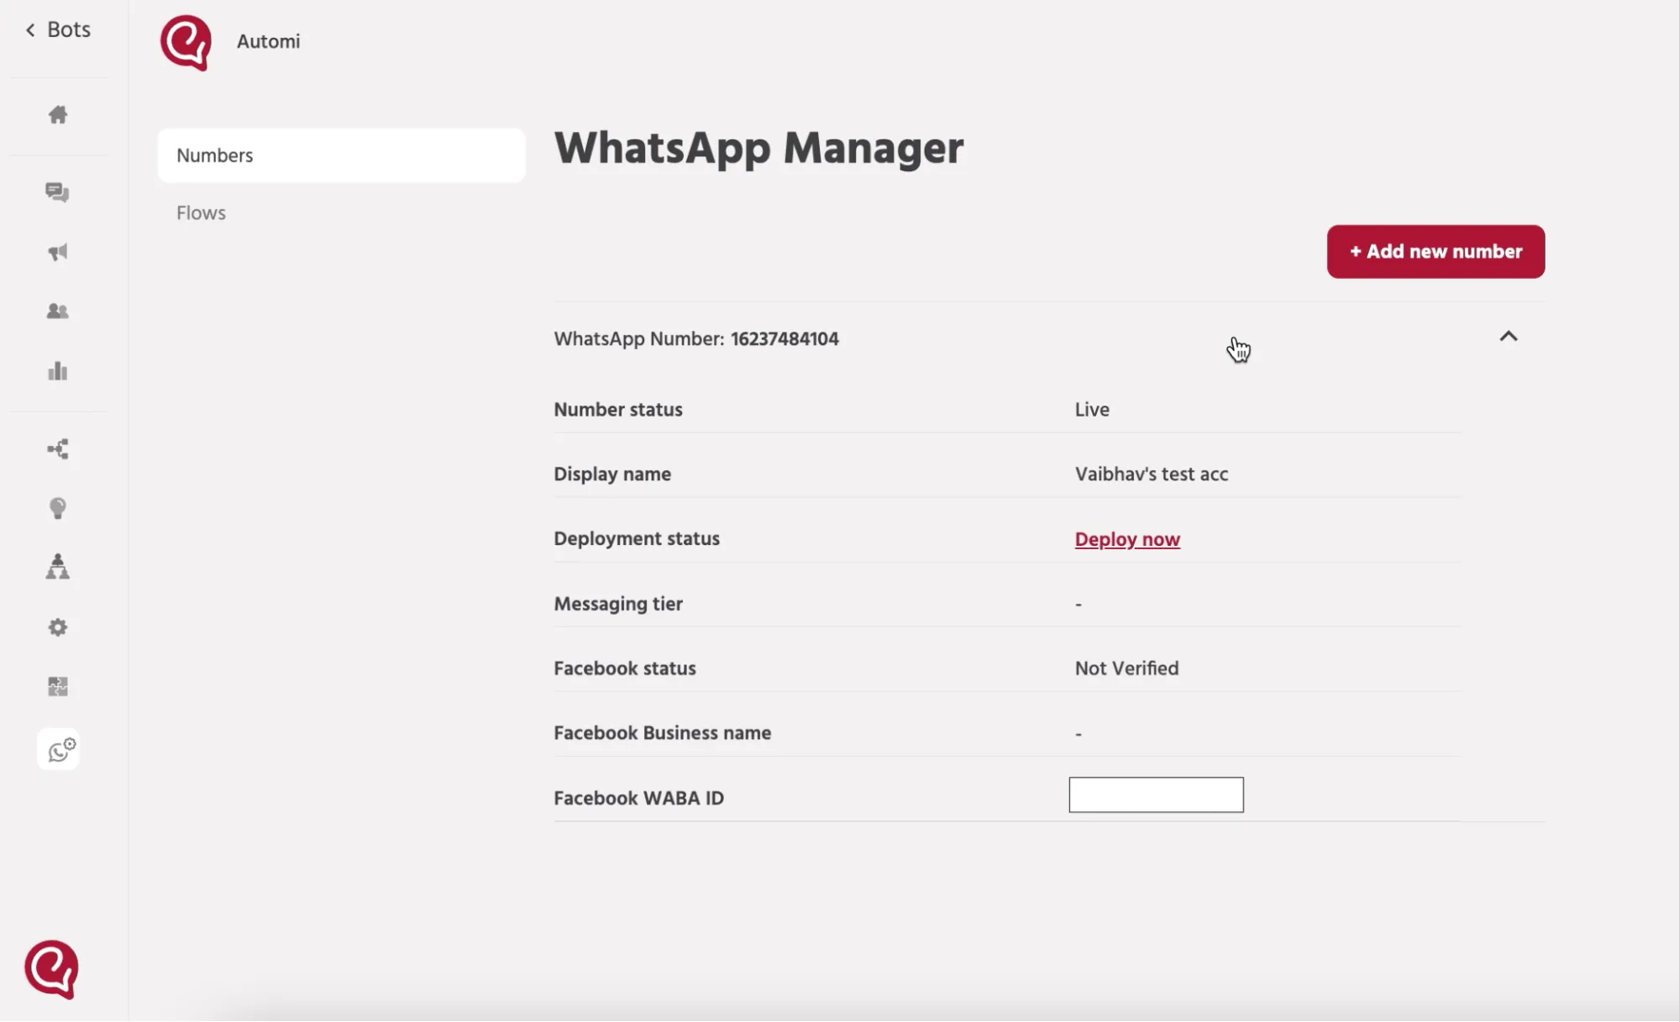Open the users audience icon
Image resolution: width=1679 pixels, height=1022 pixels.
pyautogui.click(x=58, y=312)
